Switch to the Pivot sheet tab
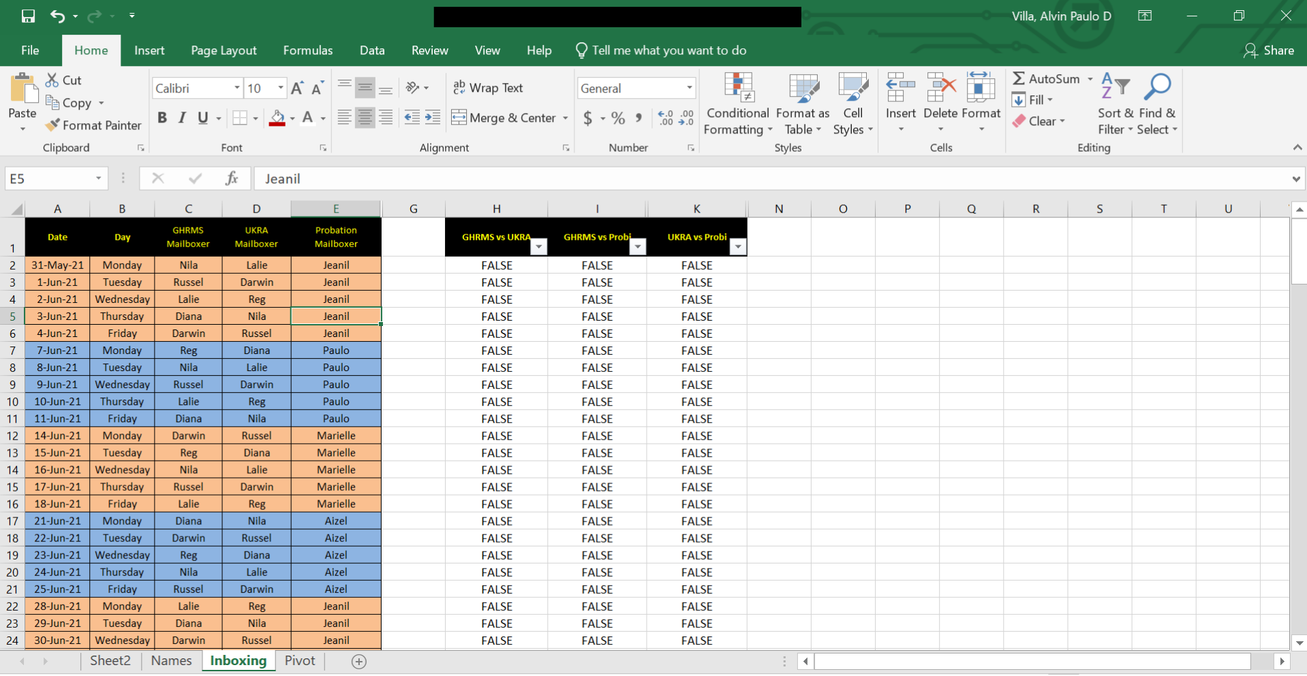The width and height of the screenshot is (1307, 676). [x=300, y=660]
